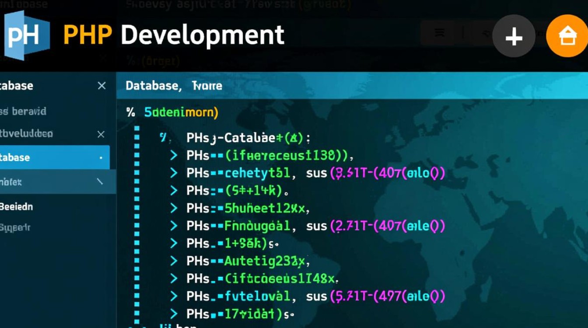588x328 pixels.
Task: Expand the chevron beside PHs==Autetig232x
Action: pyautogui.click(x=174, y=261)
